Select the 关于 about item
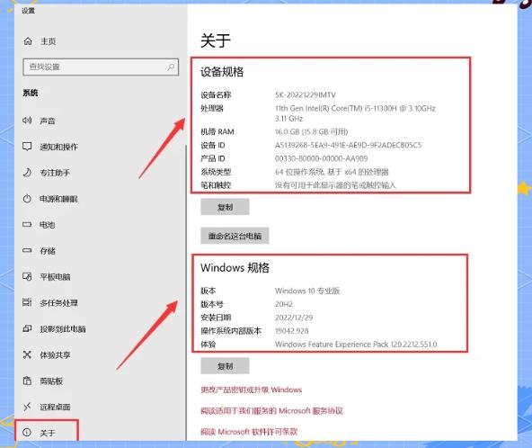Image resolution: width=532 pixels, height=448 pixels. point(47,433)
